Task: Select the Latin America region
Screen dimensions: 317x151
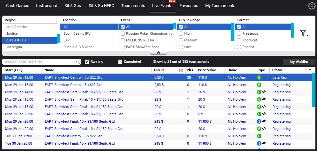Action: coord(30,27)
